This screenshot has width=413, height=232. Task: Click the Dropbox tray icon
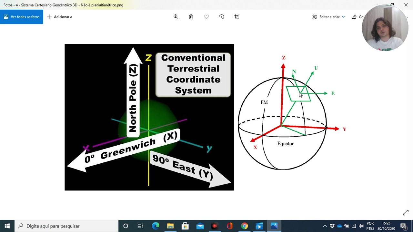(332, 226)
